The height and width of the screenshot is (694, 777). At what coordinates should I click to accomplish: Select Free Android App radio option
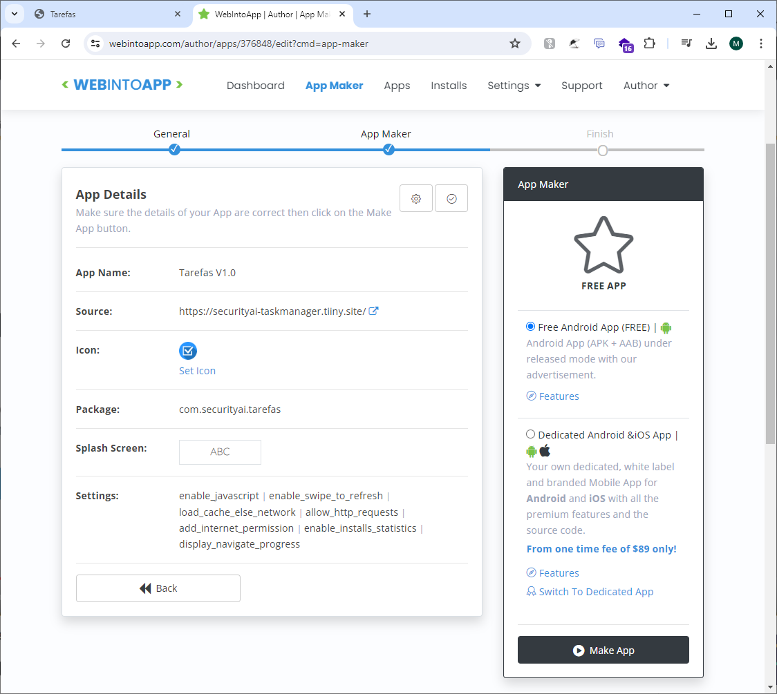click(530, 326)
